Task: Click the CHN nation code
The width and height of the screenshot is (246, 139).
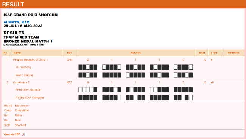Action: pos(69,60)
